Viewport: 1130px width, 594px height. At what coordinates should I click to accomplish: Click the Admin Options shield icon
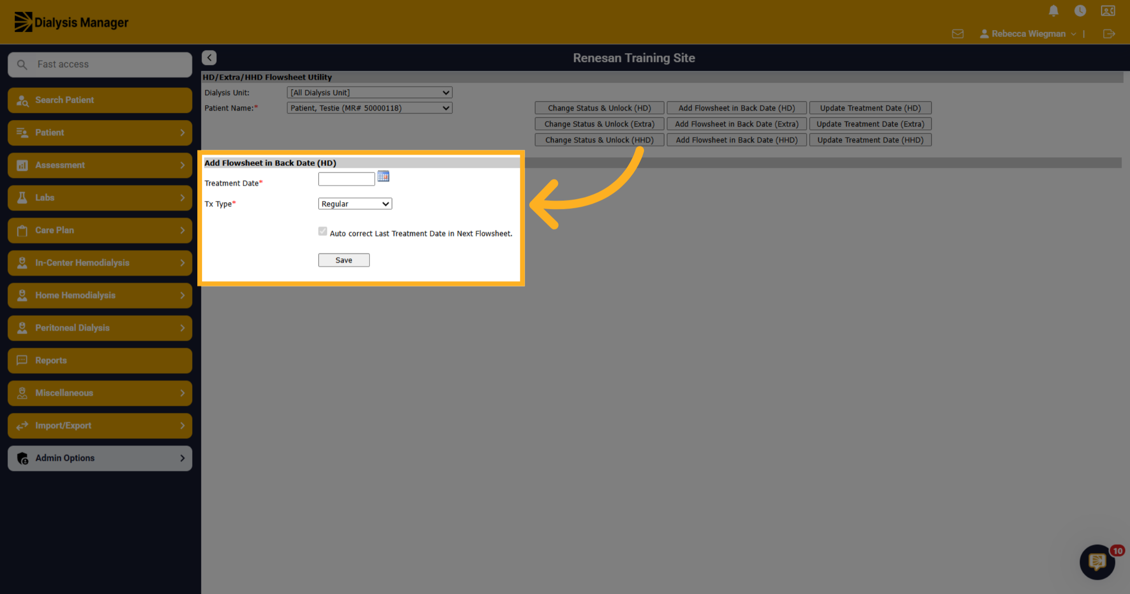click(22, 458)
